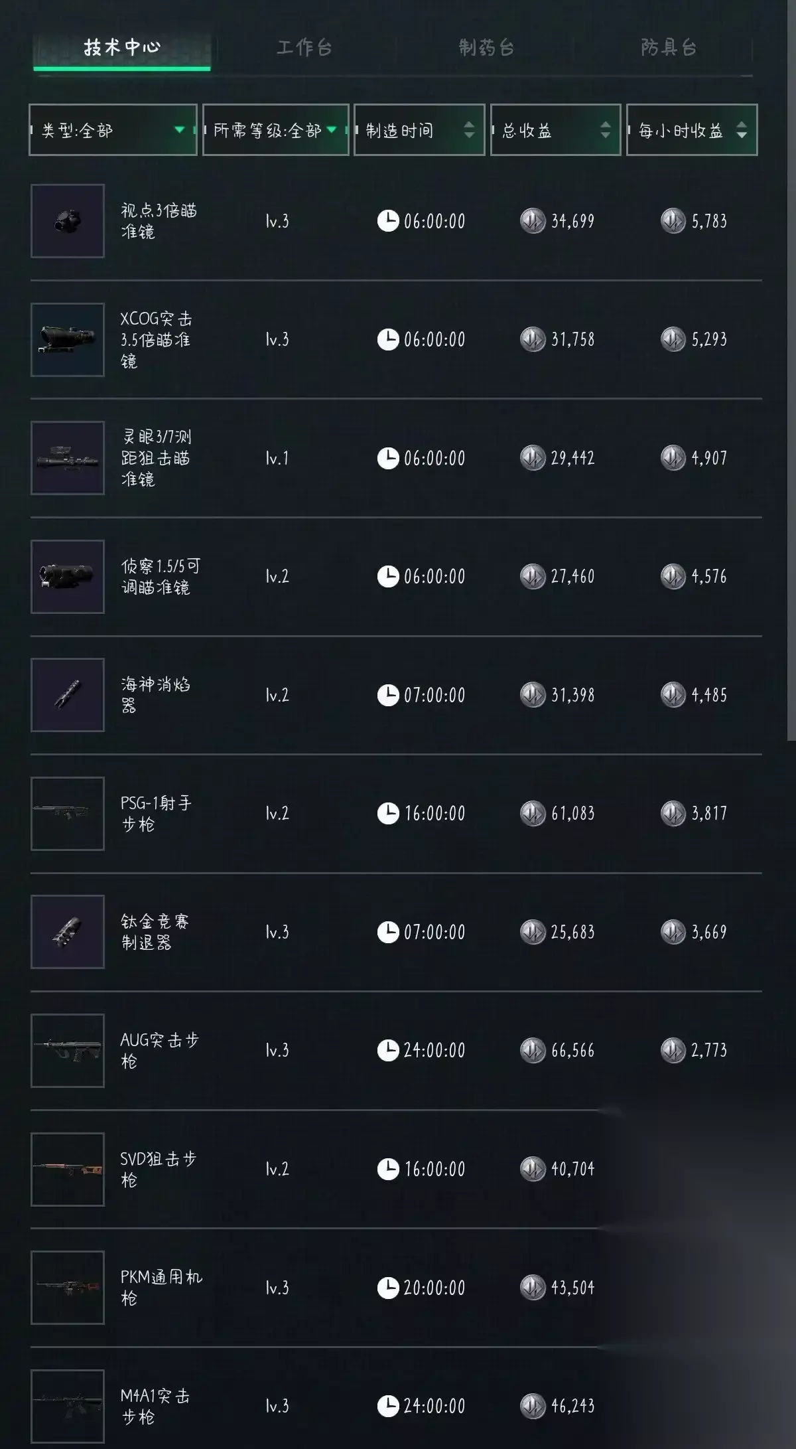Toggle sorting by 每小时收益
The width and height of the screenshot is (796, 1449).
pyautogui.click(x=691, y=130)
